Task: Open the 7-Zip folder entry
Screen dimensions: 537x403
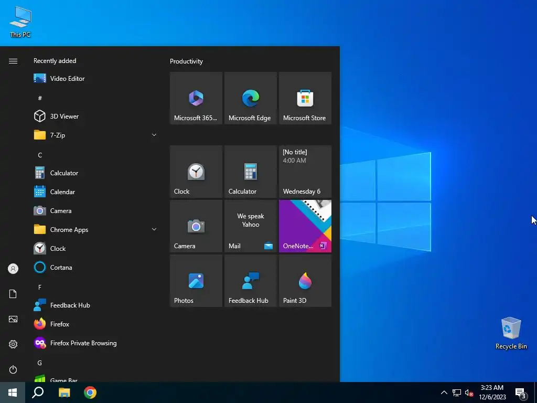Action: (95, 135)
